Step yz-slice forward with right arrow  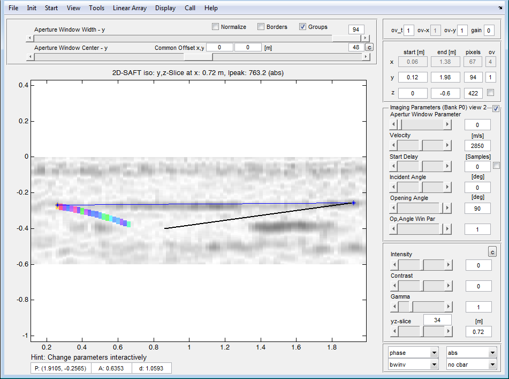(449, 331)
